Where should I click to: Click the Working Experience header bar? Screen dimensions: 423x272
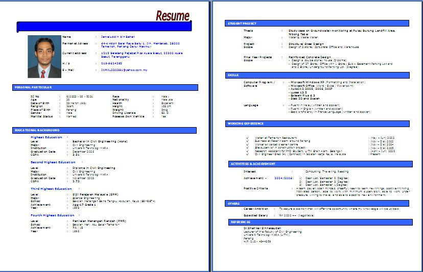tap(317, 123)
